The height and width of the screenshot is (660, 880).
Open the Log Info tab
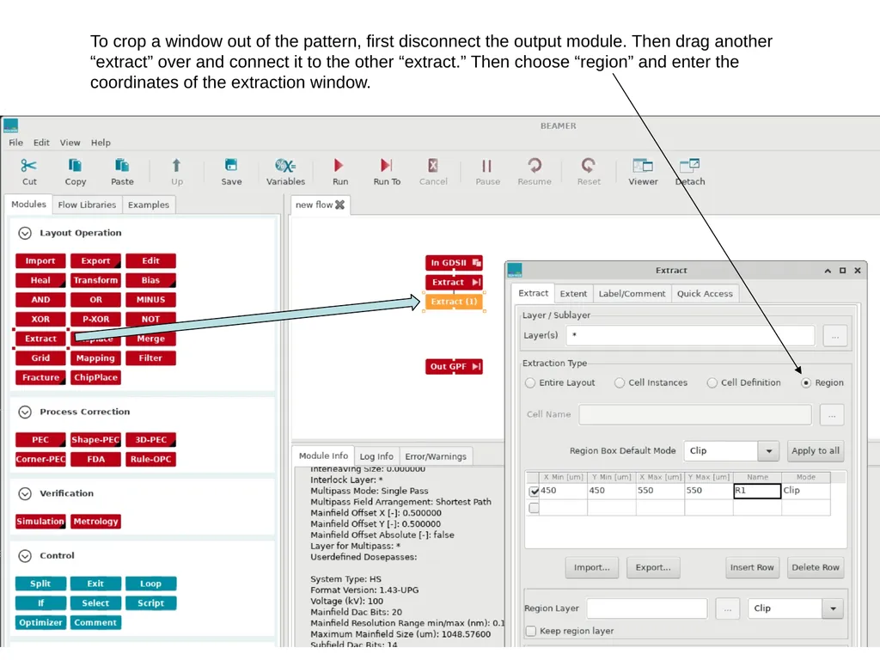point(376,456)
